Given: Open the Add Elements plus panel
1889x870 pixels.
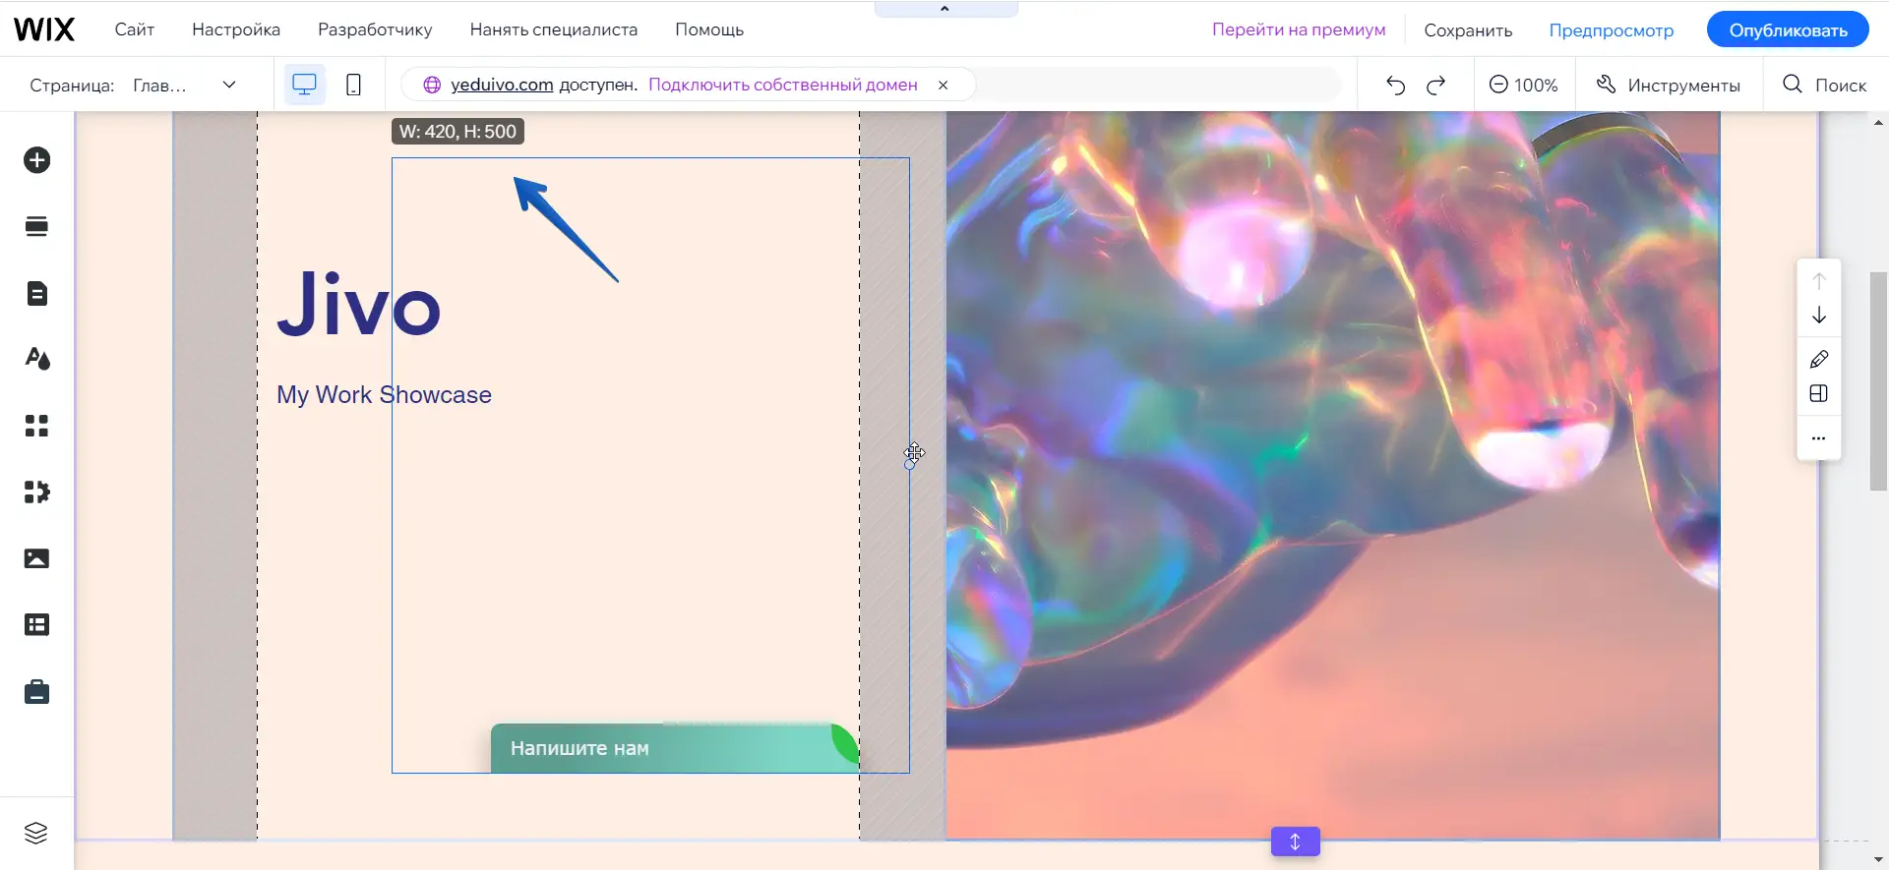Looking at the screenshot, I should coord(37,160).
